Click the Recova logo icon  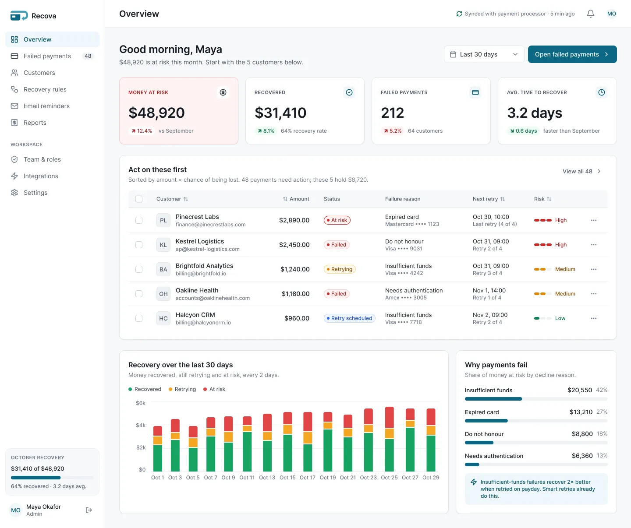19,16
